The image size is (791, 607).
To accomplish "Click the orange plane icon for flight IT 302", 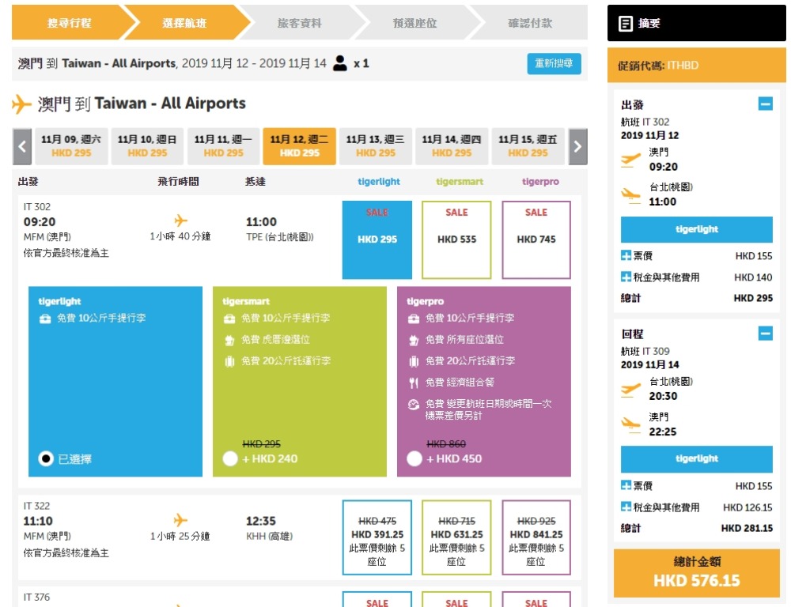I will [x=180, y=221].
